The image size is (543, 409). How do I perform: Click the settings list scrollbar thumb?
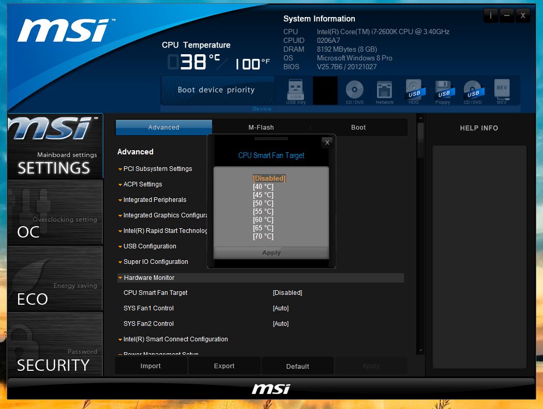point(420,140)
